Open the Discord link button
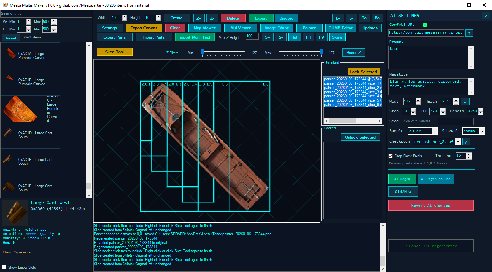The width and height of the screenshot is (492, 272). [286, 18]
